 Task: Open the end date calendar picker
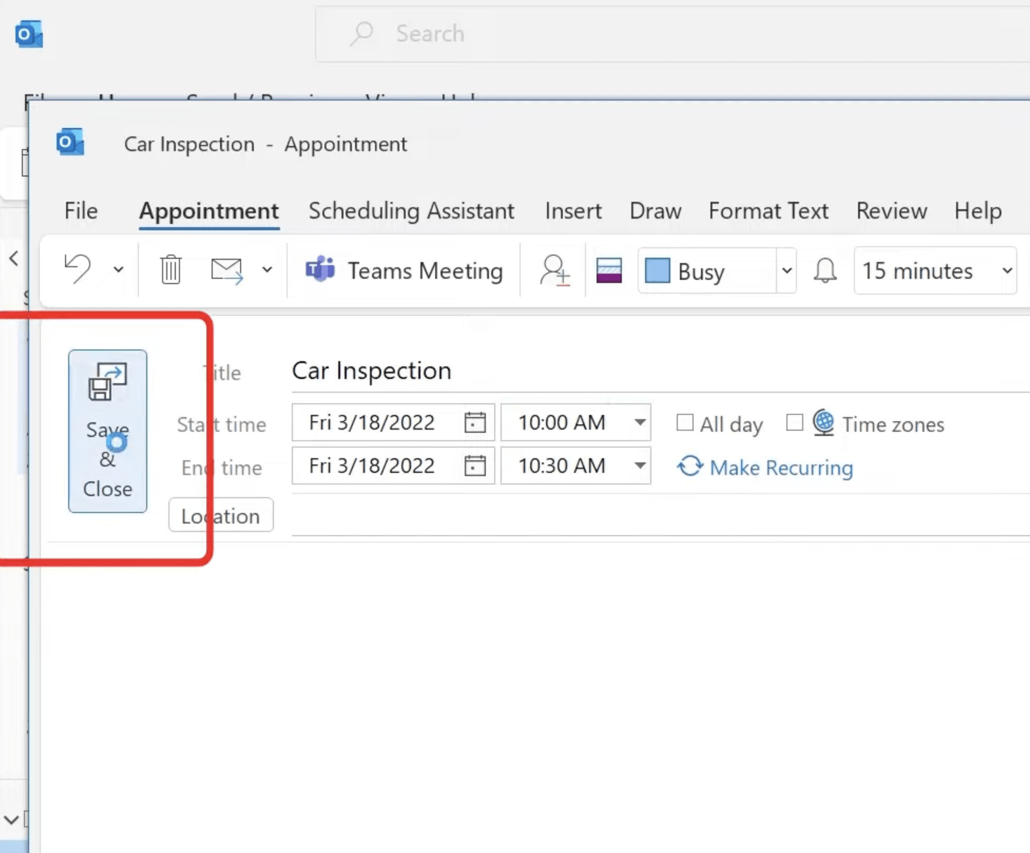coord(475,466)
